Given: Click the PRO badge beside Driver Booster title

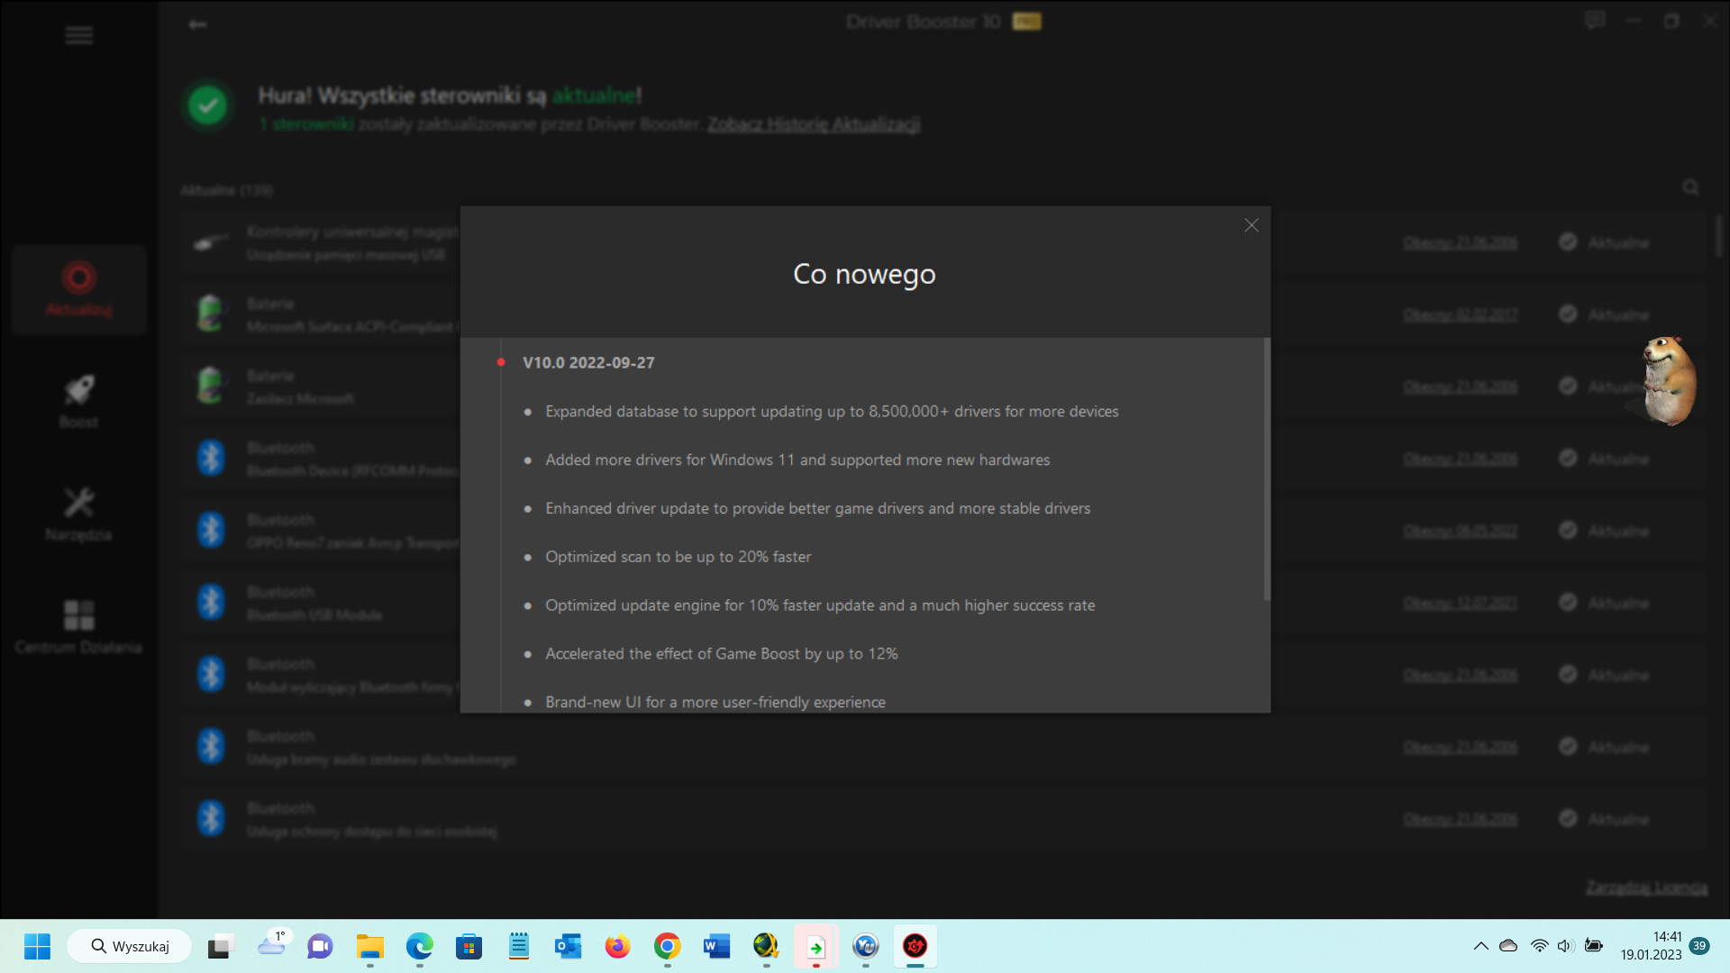Looking at the screenshot, I should pyautogui.click(x=1026, y=21).
